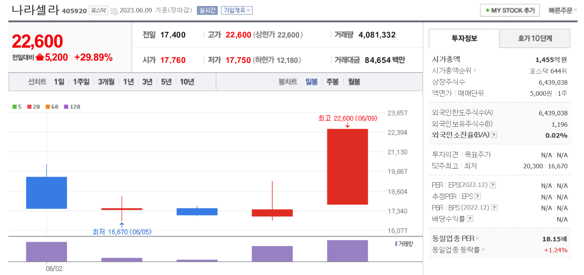Click the 실시간 badge button

[207, 11]
